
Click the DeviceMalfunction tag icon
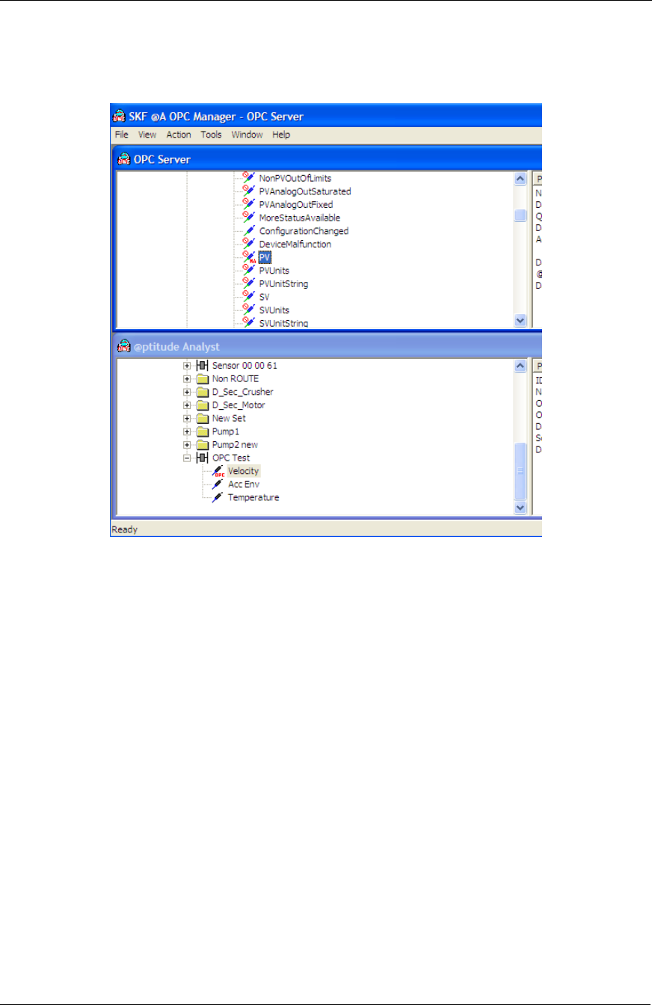pos(249,244)
